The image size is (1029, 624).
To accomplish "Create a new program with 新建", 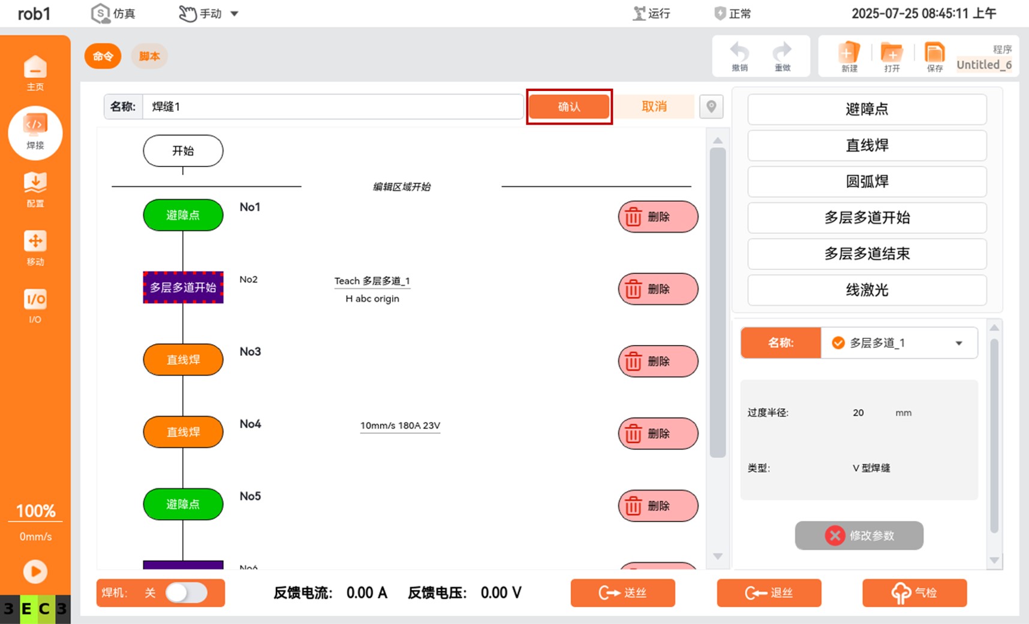I will click(x=849, y=57).
